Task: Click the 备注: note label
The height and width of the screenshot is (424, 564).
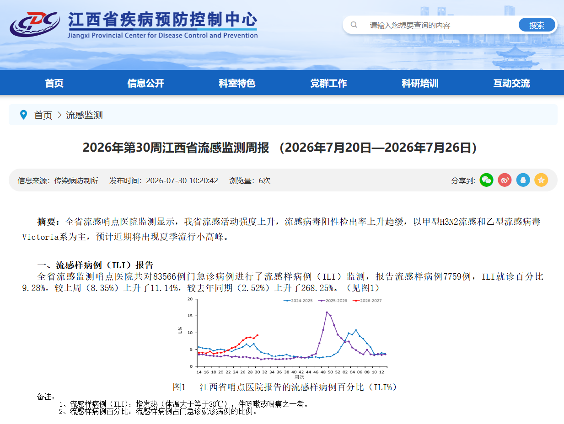Action: pos(46,397)
